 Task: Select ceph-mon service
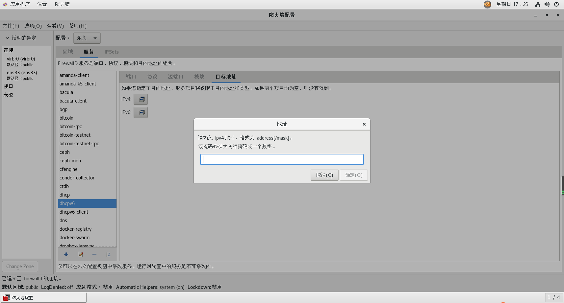(87, 161)
